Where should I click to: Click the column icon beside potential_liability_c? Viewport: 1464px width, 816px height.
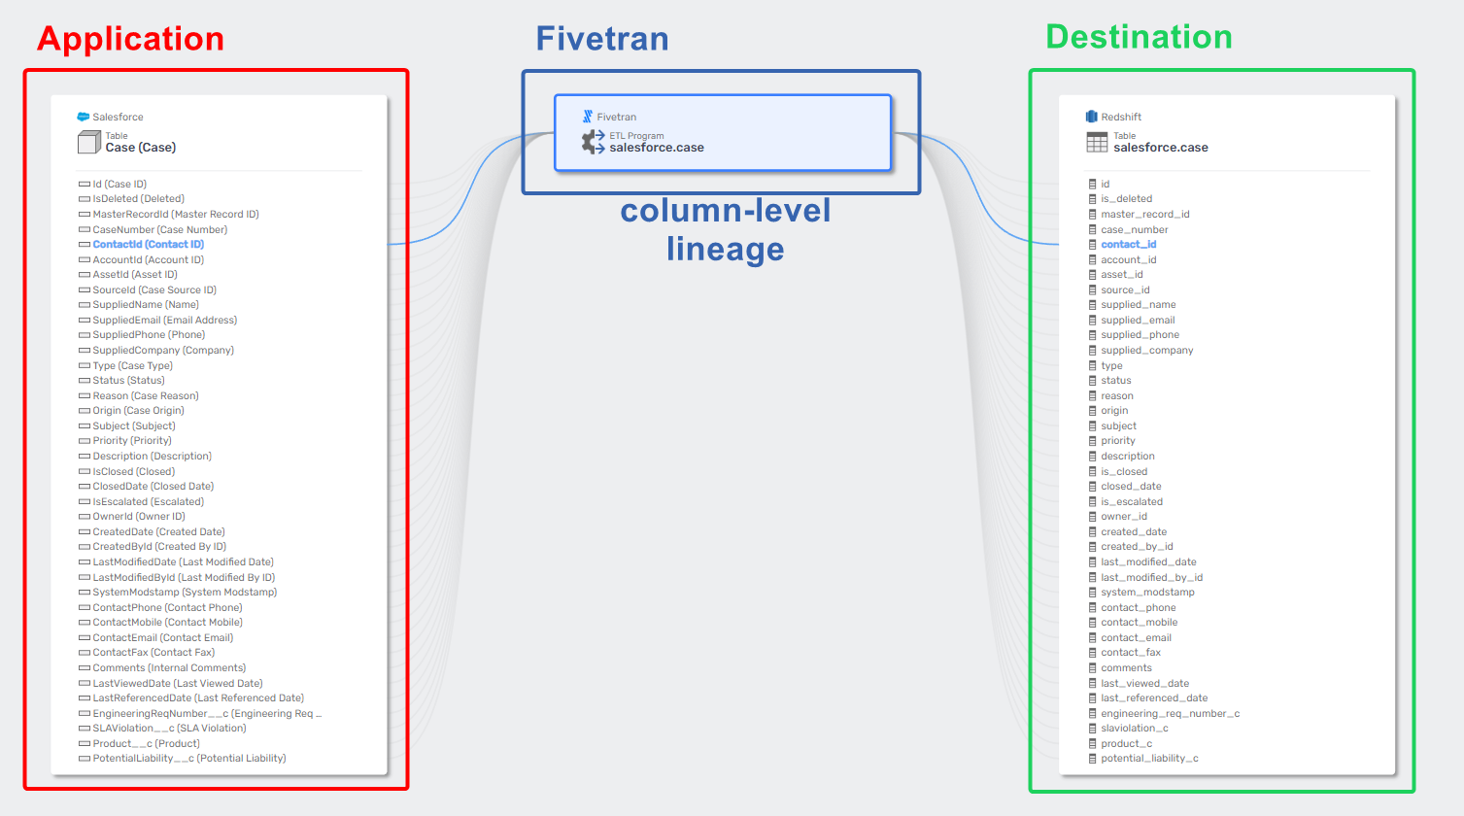(x=1093, y=759)
